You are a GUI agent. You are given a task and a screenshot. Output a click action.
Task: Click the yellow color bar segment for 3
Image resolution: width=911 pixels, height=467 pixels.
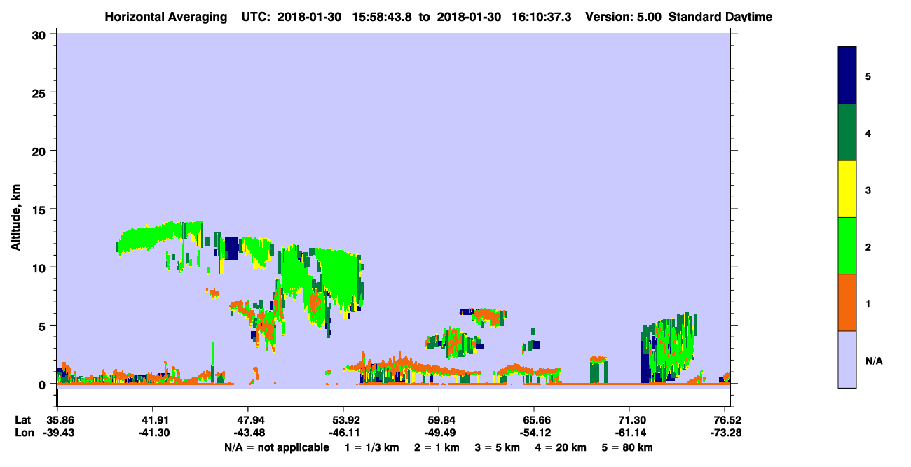[x=847, y=189]
